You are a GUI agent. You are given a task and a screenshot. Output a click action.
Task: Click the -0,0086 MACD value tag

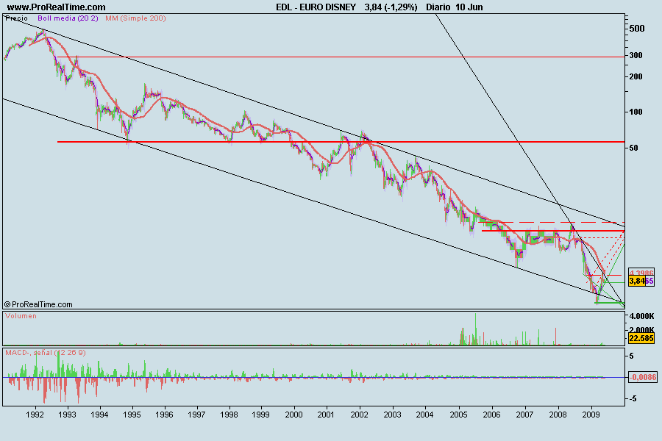coord(643,377)
